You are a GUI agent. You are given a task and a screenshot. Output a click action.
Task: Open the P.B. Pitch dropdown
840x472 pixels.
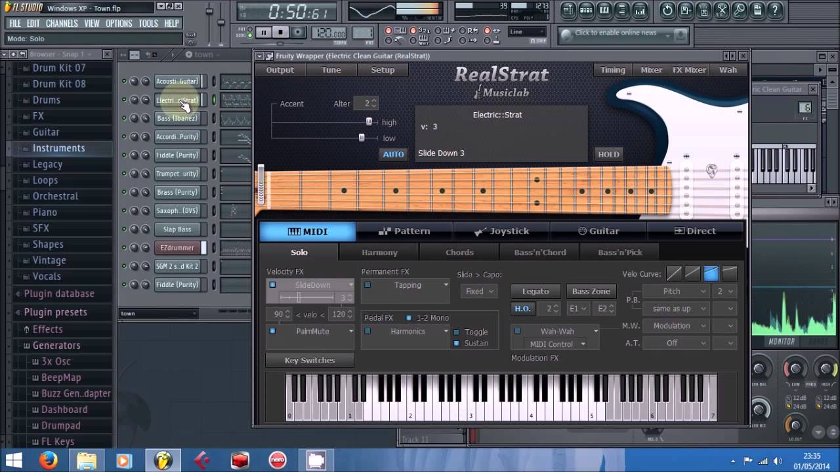point(677,291)
